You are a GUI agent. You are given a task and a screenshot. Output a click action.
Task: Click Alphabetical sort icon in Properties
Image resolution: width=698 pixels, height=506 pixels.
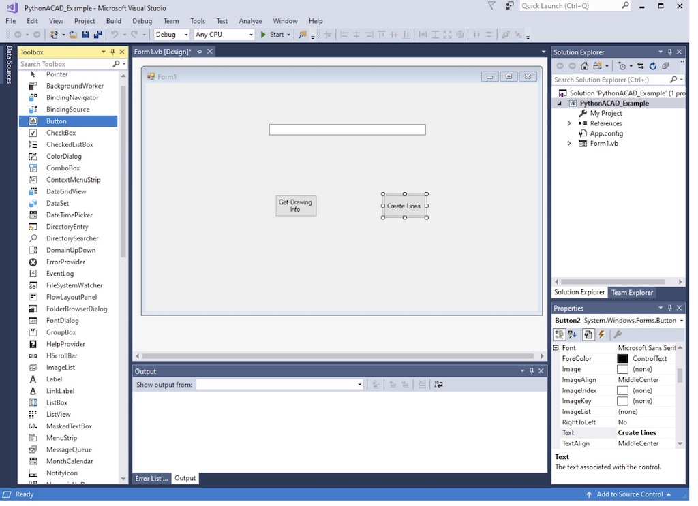coord(573,335)
